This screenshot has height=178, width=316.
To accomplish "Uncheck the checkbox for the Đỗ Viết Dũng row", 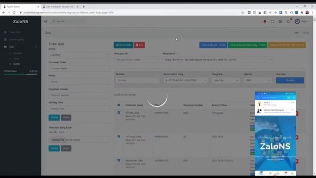I will pos(118,113).
